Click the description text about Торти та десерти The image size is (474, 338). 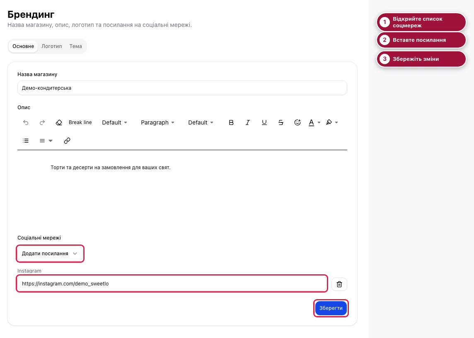click(x=111, y=168)
